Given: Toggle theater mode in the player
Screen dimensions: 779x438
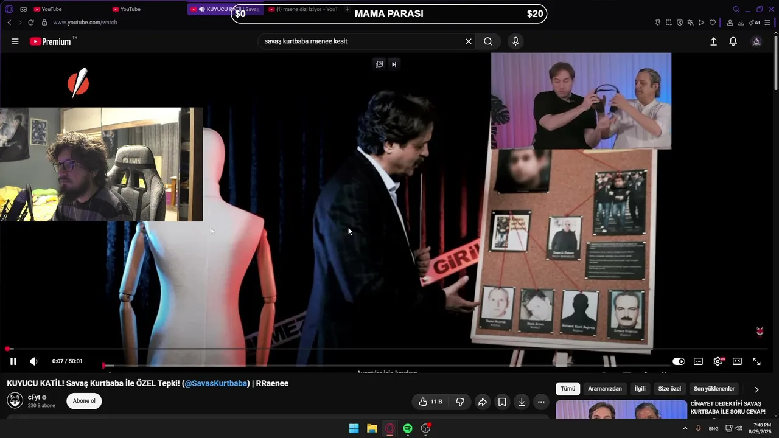Looking at the screenshot, I should coord(737,361).
